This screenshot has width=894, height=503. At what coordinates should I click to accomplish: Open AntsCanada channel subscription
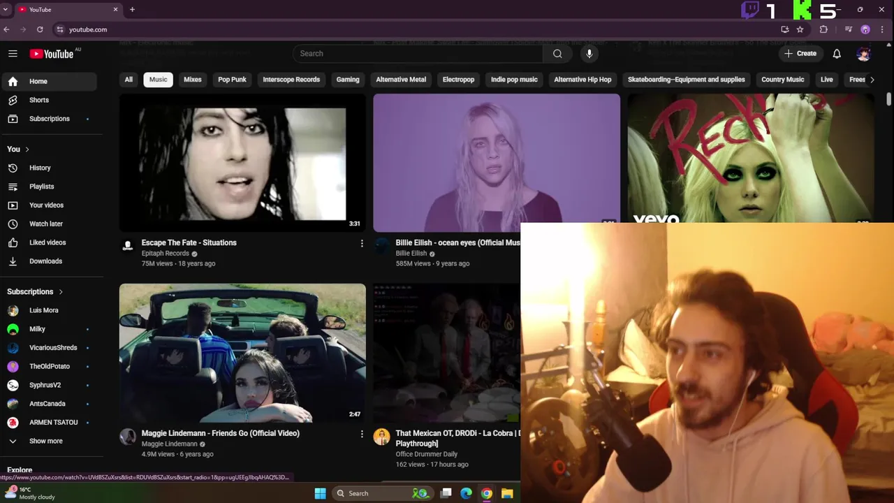tap(49, 404)
